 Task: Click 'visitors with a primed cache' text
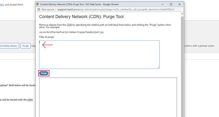(x=199, y=46)
